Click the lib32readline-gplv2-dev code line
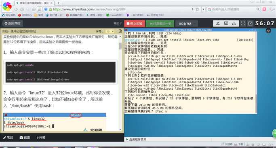276x148 pixels. 38,80
